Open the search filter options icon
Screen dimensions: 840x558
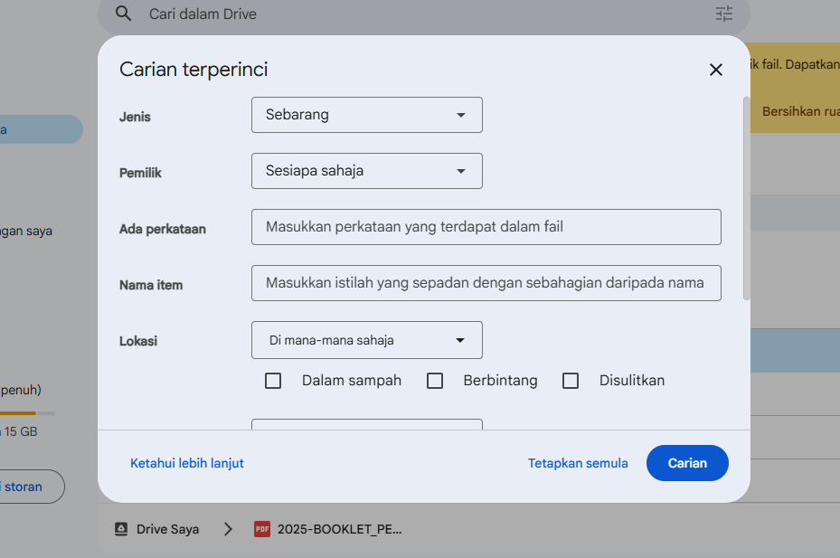pos(724,14)
